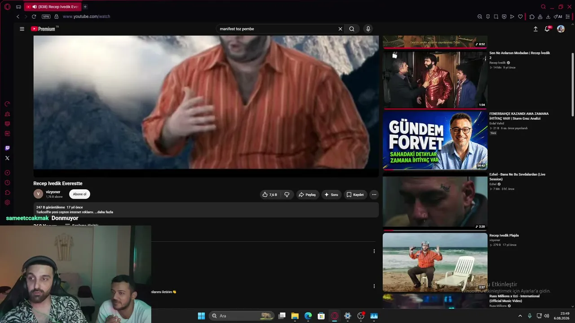Dislike the video with thumbs down
The width and height of the screenshot is (575, 323).
287,195
